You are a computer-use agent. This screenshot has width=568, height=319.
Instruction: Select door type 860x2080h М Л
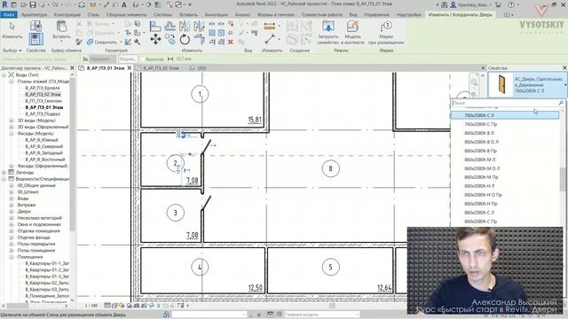[480, 159]
